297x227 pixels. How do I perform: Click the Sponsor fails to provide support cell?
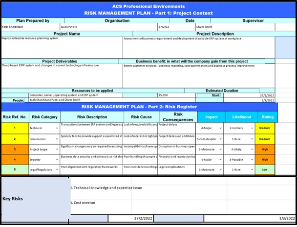[91, 139]
